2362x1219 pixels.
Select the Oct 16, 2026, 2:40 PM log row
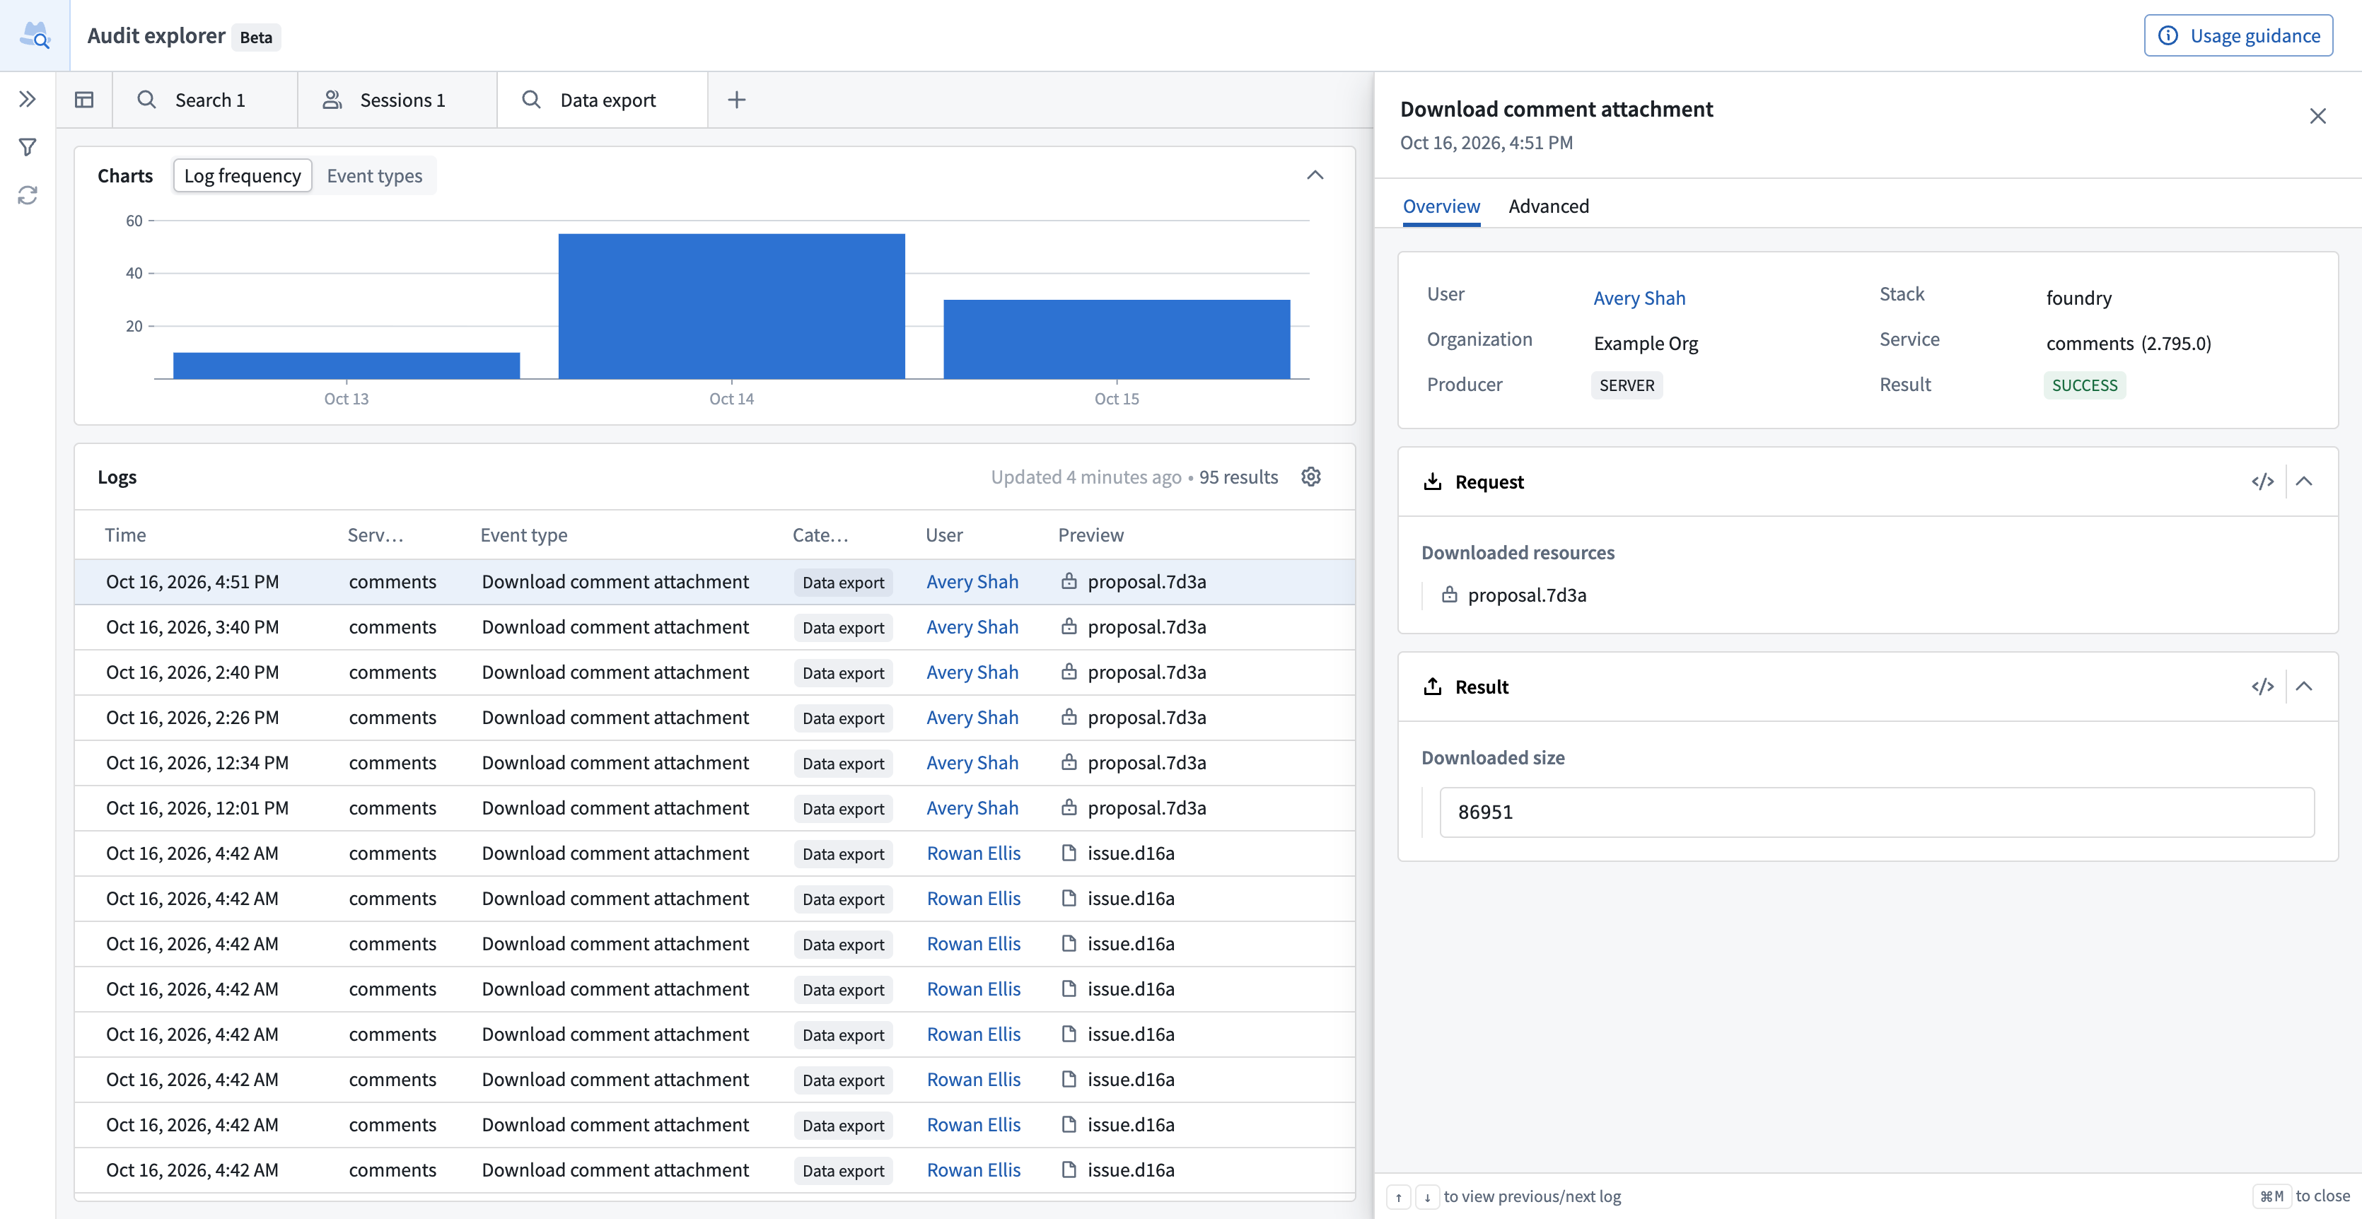pos(714,672)
